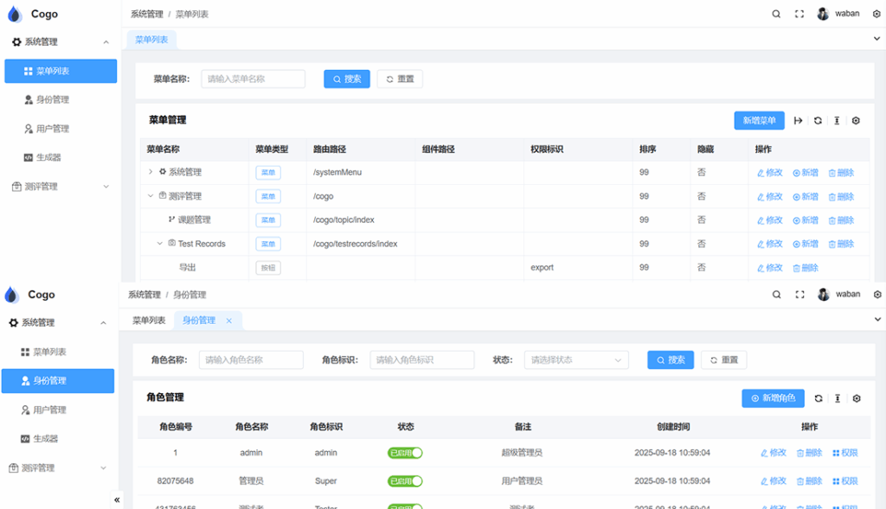Click the expand-all arrow icon beside 新增菜单
This screenshot has height=509, width=886.
(x=798, y=121)
